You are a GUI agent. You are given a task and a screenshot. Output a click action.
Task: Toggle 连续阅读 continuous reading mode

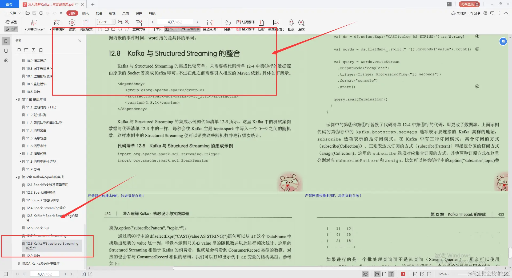[x=190, y=29]
